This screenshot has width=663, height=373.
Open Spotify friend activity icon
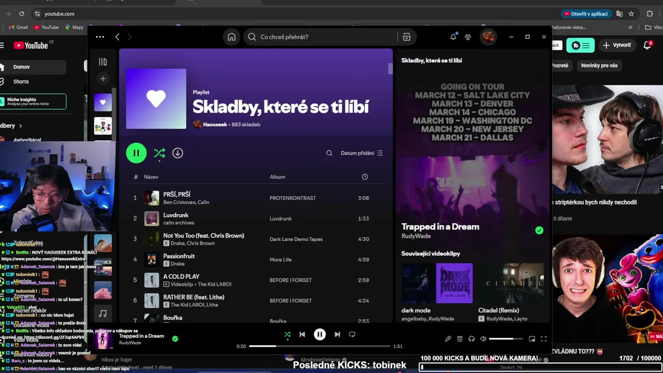(468, 37)
